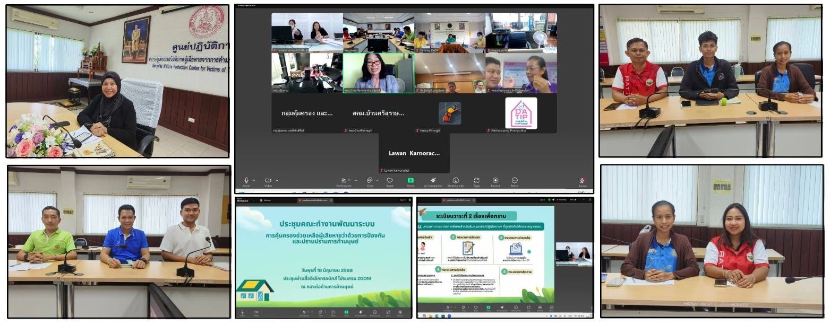
Task: Open Participants panel in the gallery Zoom window
Action: 344,181
